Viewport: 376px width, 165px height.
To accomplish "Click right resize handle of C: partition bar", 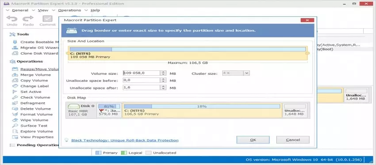I will pos(308,53).
